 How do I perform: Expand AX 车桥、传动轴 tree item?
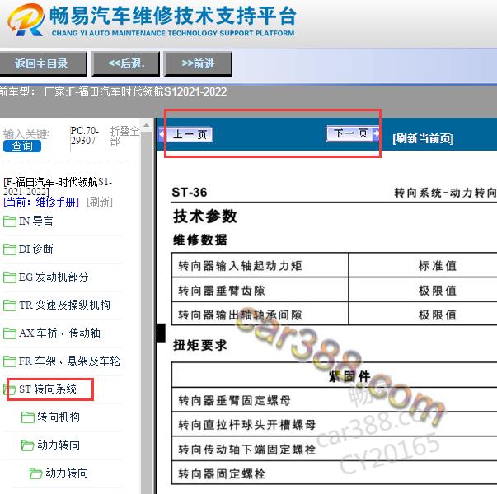coord(59,333)
